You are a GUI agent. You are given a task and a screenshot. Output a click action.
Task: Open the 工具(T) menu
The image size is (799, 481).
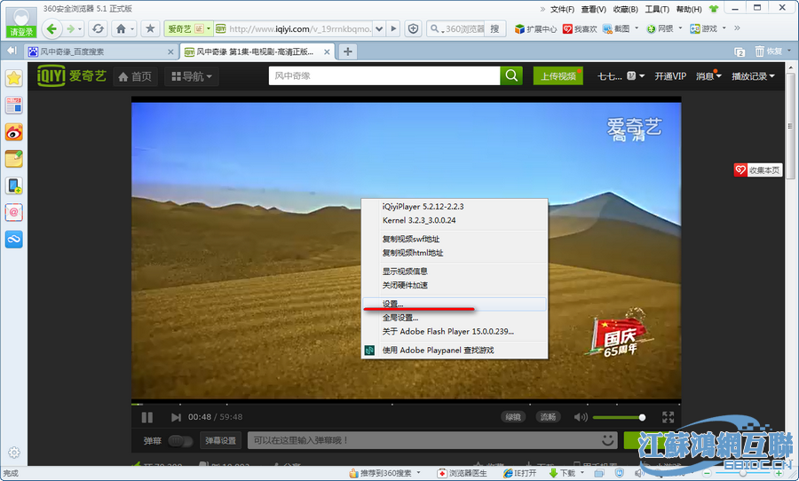pyautogui.click(x=657, y=9)
